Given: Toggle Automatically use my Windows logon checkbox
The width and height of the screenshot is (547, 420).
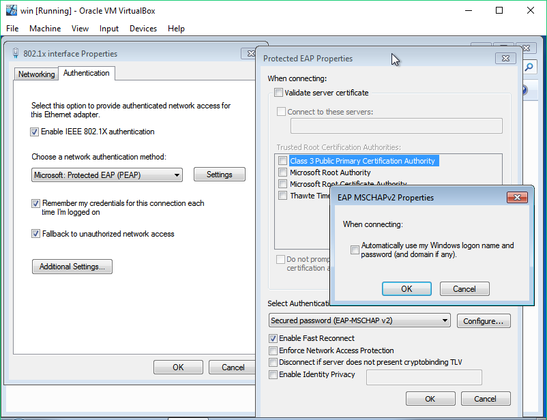Looking at the screenshot, I should pos(355,250).
